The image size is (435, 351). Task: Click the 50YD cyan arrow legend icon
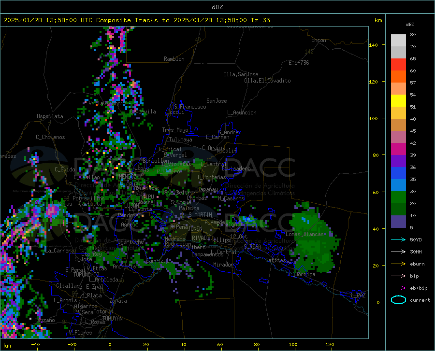[x=398, y=239]
